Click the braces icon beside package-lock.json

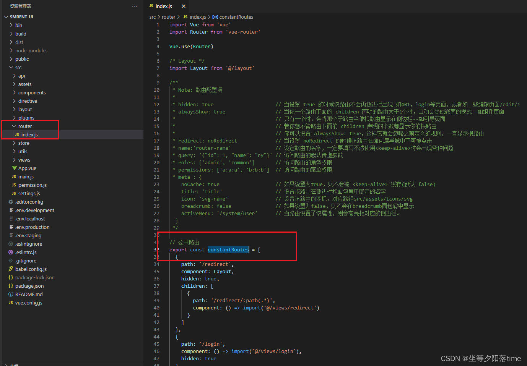tap(11, 277)
